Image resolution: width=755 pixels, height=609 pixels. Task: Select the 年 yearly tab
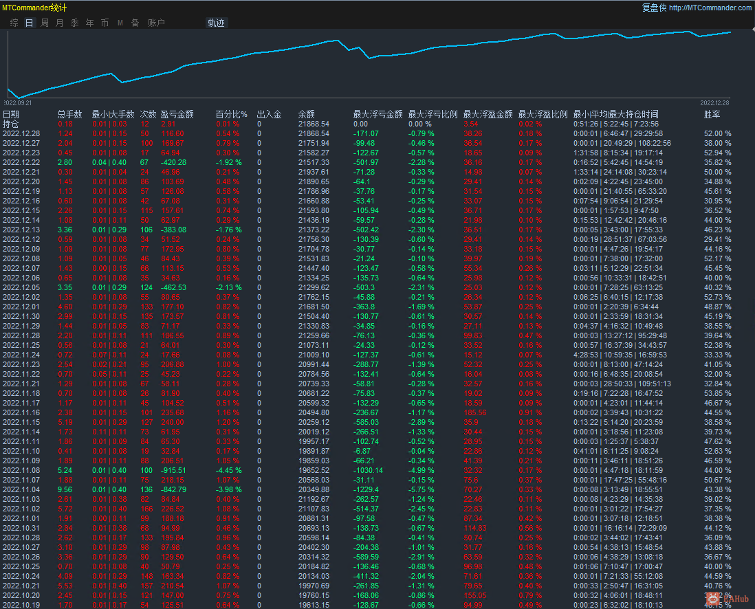pos(90,23)
